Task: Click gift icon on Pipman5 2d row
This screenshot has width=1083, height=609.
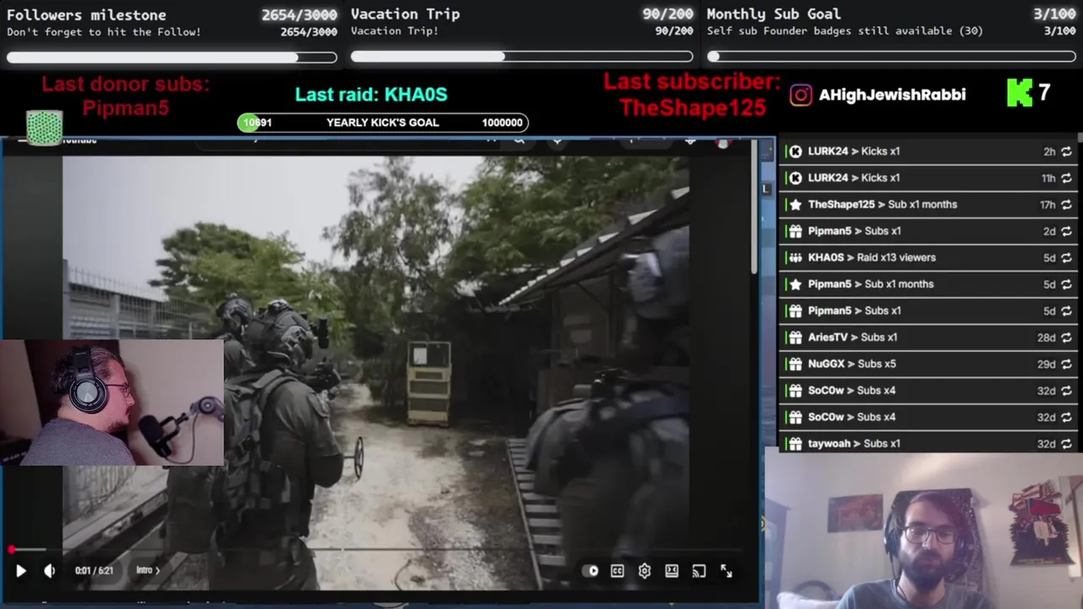Action: 795,231
